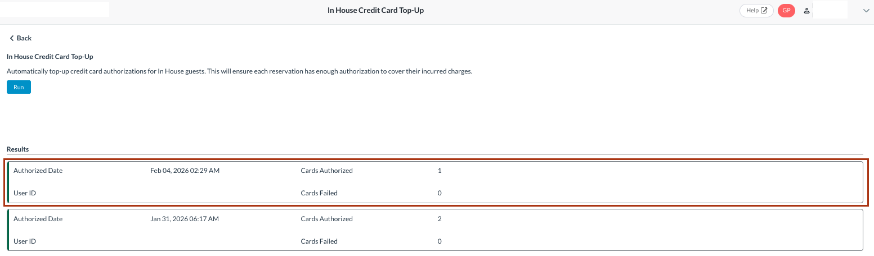Click the Help button in the header
The width and height of the screenshot is (874, 256).
pos(752,10)
